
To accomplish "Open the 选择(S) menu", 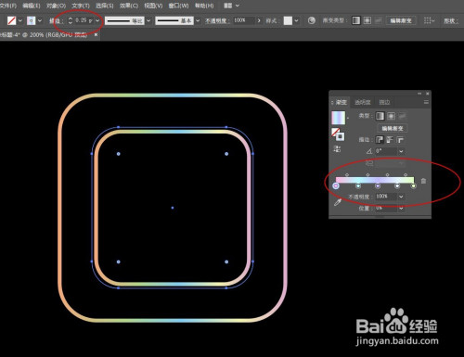I will [105, 6].
